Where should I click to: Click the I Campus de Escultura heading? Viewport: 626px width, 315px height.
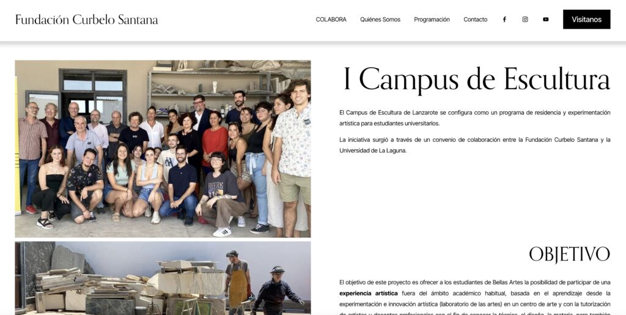[477, 79]
